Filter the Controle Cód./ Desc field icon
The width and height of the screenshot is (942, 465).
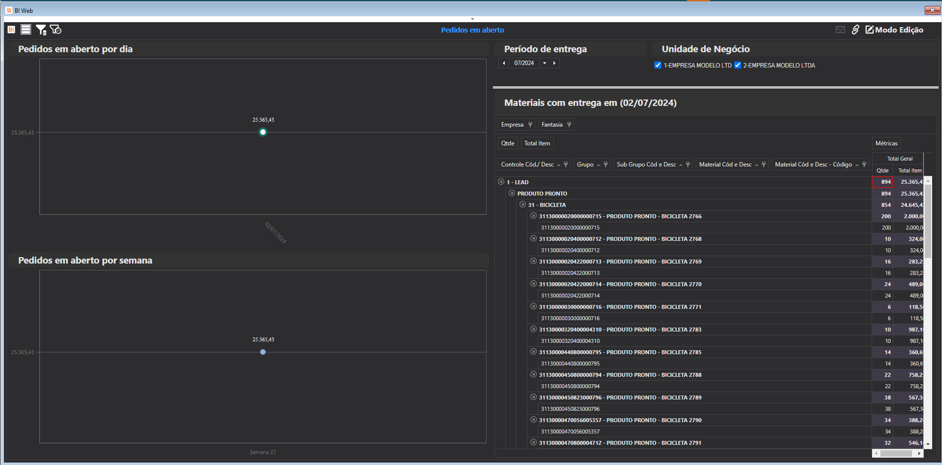pos(566,165)
